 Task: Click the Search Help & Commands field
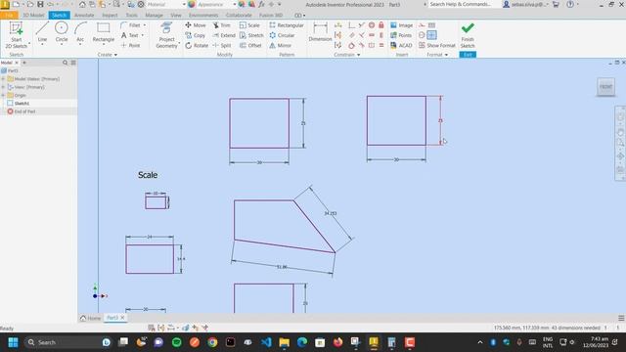(x=464, y=4)
